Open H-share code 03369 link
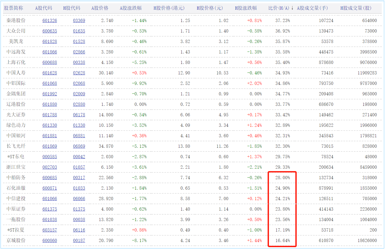 (79, 20)
